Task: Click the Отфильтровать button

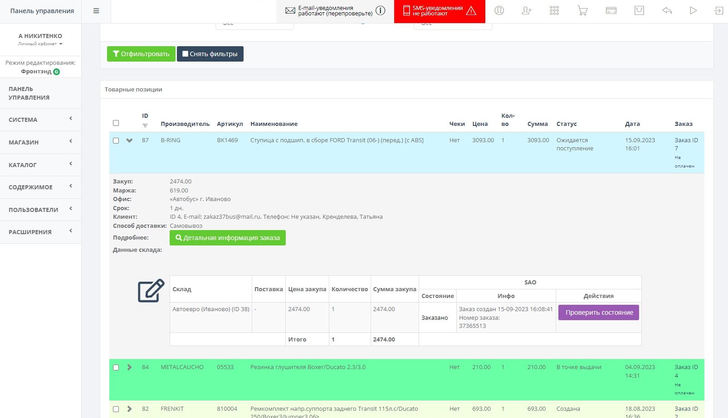Action: (x=141, y=54)
